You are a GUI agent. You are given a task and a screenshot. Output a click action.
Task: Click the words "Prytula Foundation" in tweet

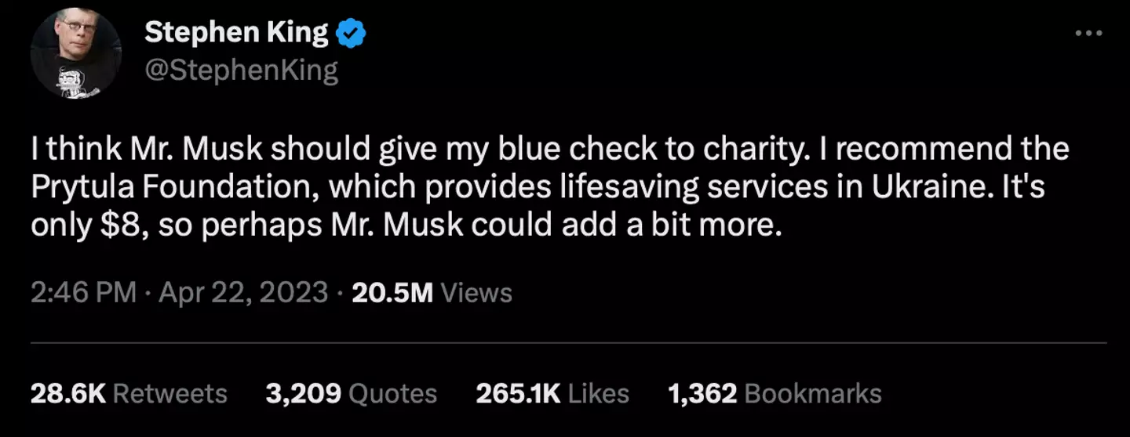[172, 188]
